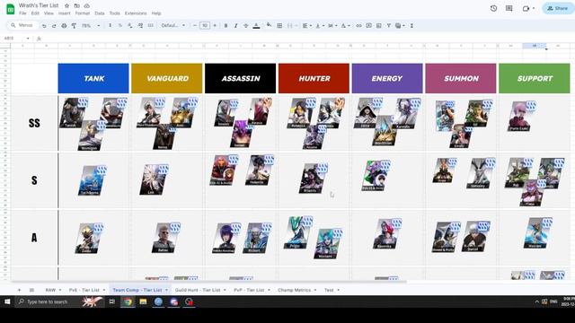The width and height of the screenshot is (575, 323).
Task: Open the meeting camera dropdown near Share
Action: pyautogui.click(x=534, y=8)
